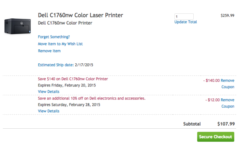Focus the quantity input field
The image size is (240, 143).
184,16
